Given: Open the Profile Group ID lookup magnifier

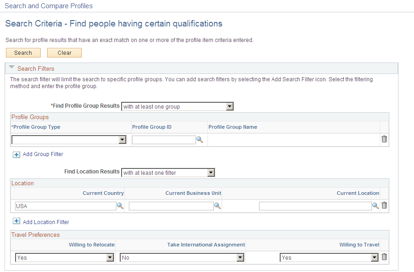Looking at the screenshot, I should tap(200, 140).
